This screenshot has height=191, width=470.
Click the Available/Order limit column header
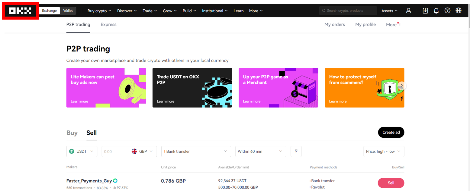pos(233,167)
